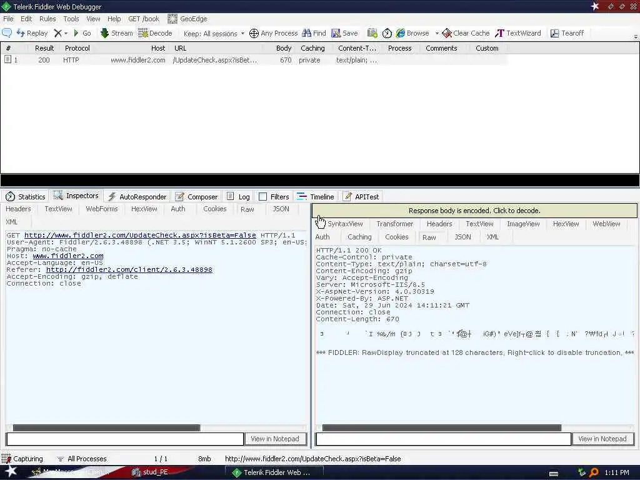Viewport: 640px width, 480px height.
Task: Toggle Decode mode in the toolbar
Action: tap(155, 33)
